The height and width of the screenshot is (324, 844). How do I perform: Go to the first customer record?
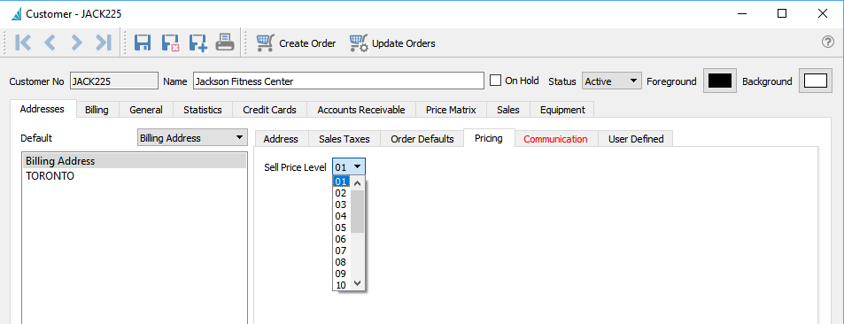tap(23, 43)
